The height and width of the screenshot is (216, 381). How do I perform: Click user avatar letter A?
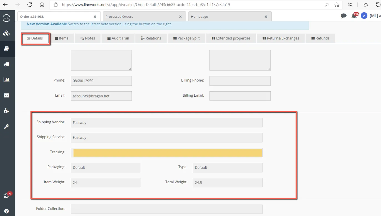[364, 16]
